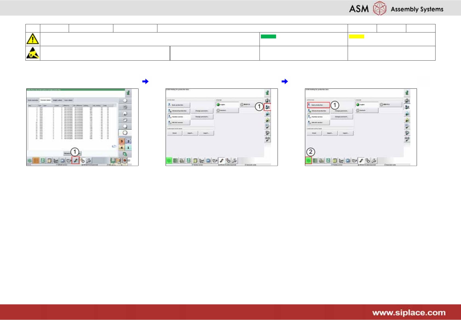Select segment 3 in the left screenshot
Viewport: 461px width, 320px height.
[x=122, y=141]
